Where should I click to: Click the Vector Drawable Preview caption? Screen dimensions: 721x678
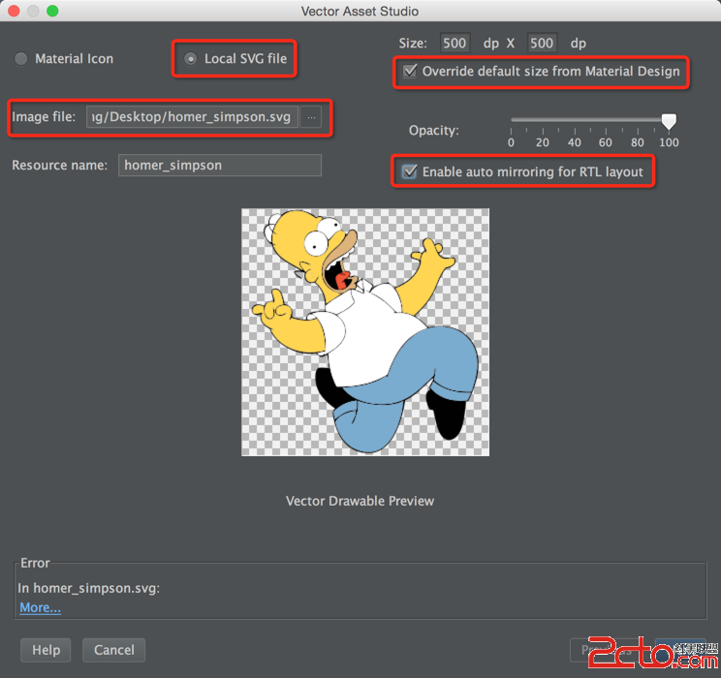[x=360, y=501]
